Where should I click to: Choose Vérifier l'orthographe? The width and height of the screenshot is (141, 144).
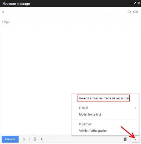pyautogui.click(x=106, y=131)
